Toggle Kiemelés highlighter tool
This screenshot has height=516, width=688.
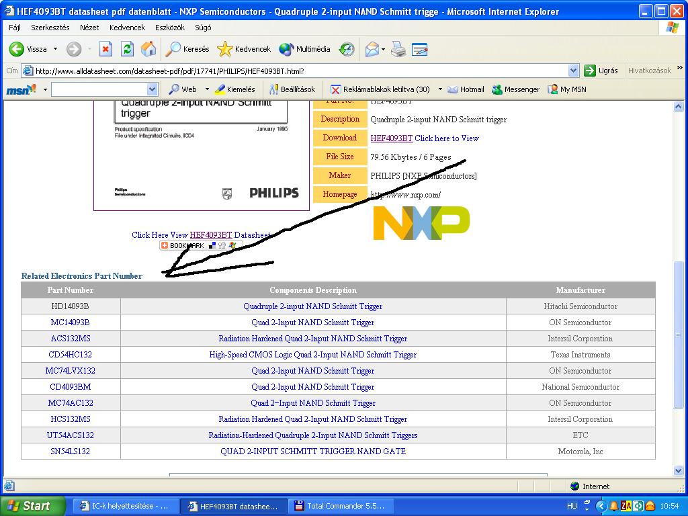[234, 89]
